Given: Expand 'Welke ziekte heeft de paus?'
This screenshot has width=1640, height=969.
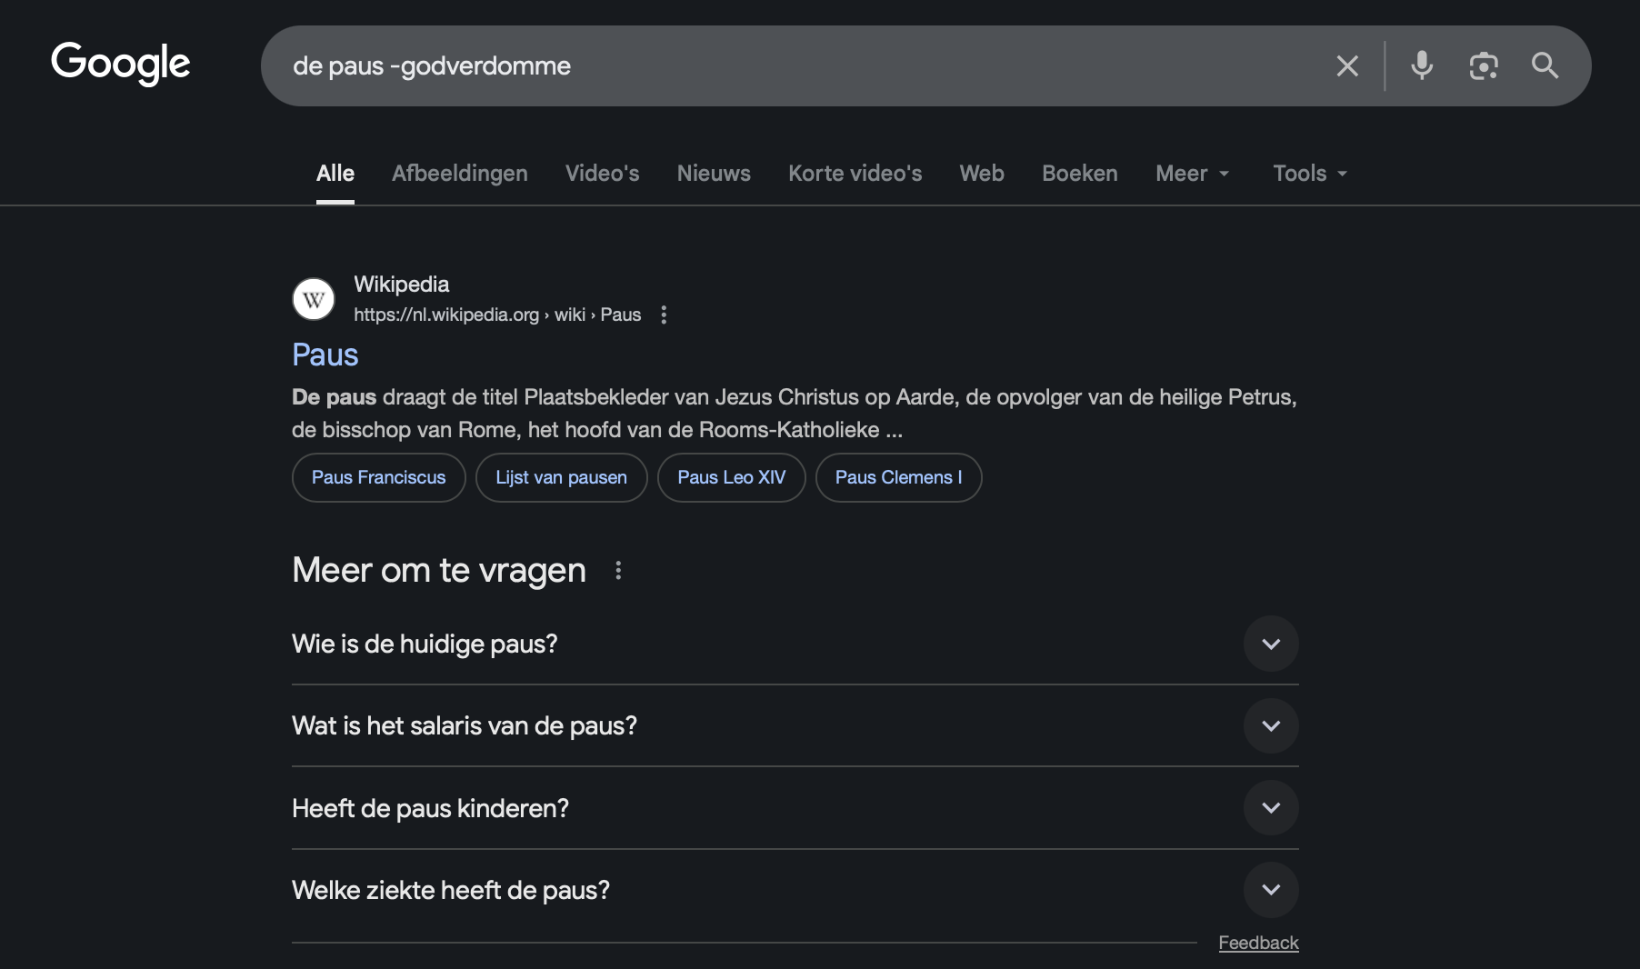Looking at the screenshot, I should coord(1270,889).
